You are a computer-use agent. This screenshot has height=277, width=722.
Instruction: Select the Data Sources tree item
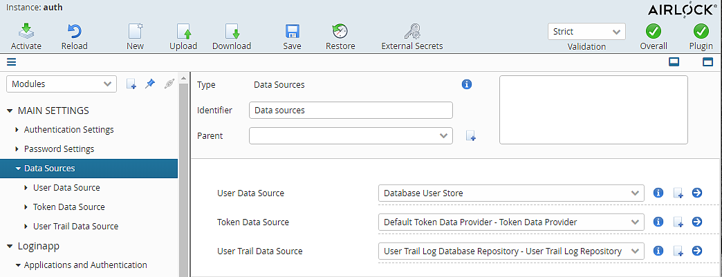point(89,169)
